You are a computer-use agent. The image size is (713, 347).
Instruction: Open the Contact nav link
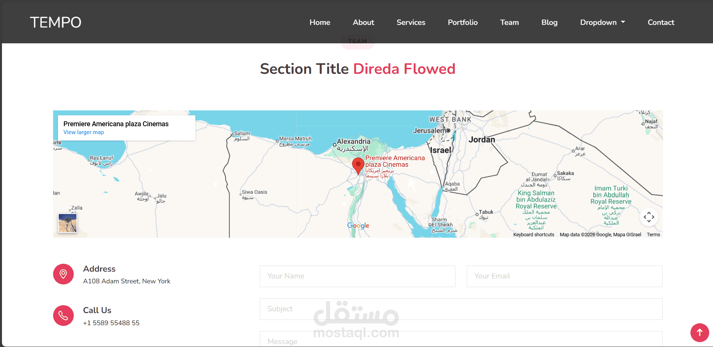point(661,22)
